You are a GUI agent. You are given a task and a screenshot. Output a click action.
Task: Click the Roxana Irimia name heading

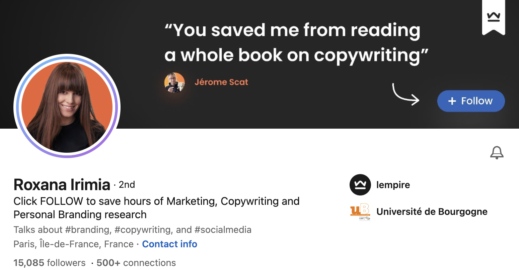(62, 185)
